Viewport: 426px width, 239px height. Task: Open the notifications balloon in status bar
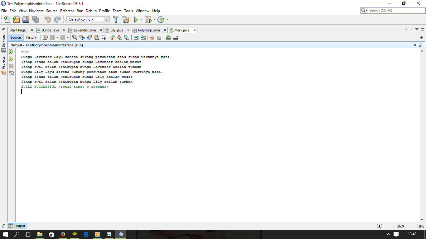tap(380, 226)
